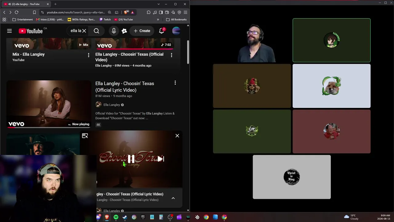Open the Entertainment bookmarks folder

22,19
